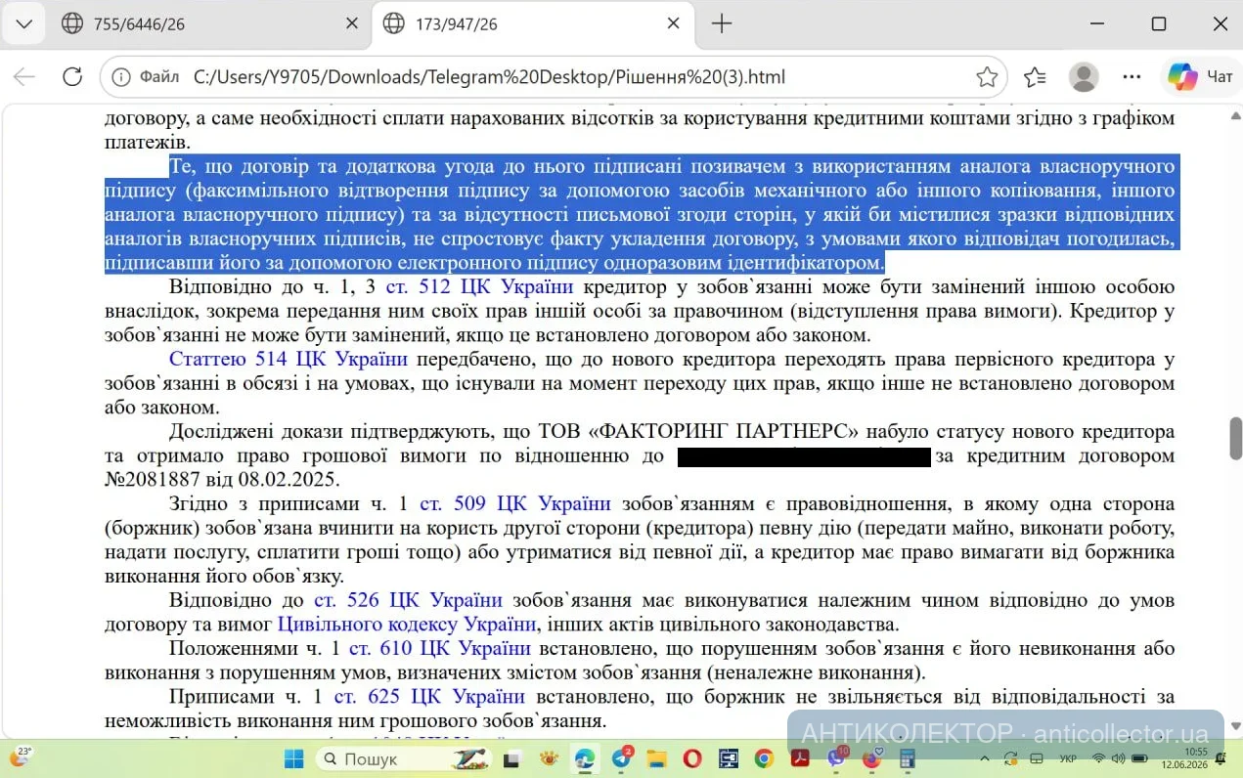The width and height of the screenshot is (1243, 778).
Task: Open the sync status tray icon
Action: coord(1011,758)
